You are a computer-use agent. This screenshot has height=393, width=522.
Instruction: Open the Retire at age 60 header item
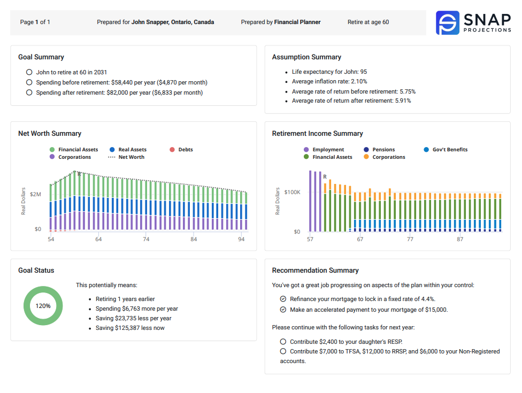pyautogui.click(x=369, y=22)
